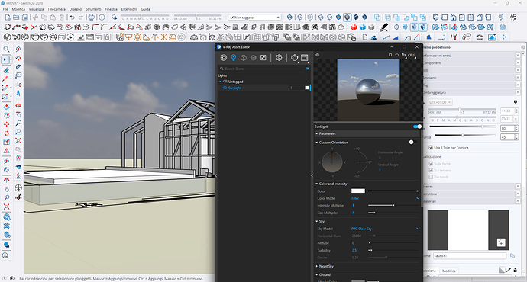Viewport: 527px width, 282px height.
Task: Click the Print icon in toolbar
Action: 91,18
